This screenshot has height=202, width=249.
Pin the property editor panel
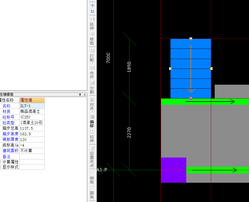[80, 95]
